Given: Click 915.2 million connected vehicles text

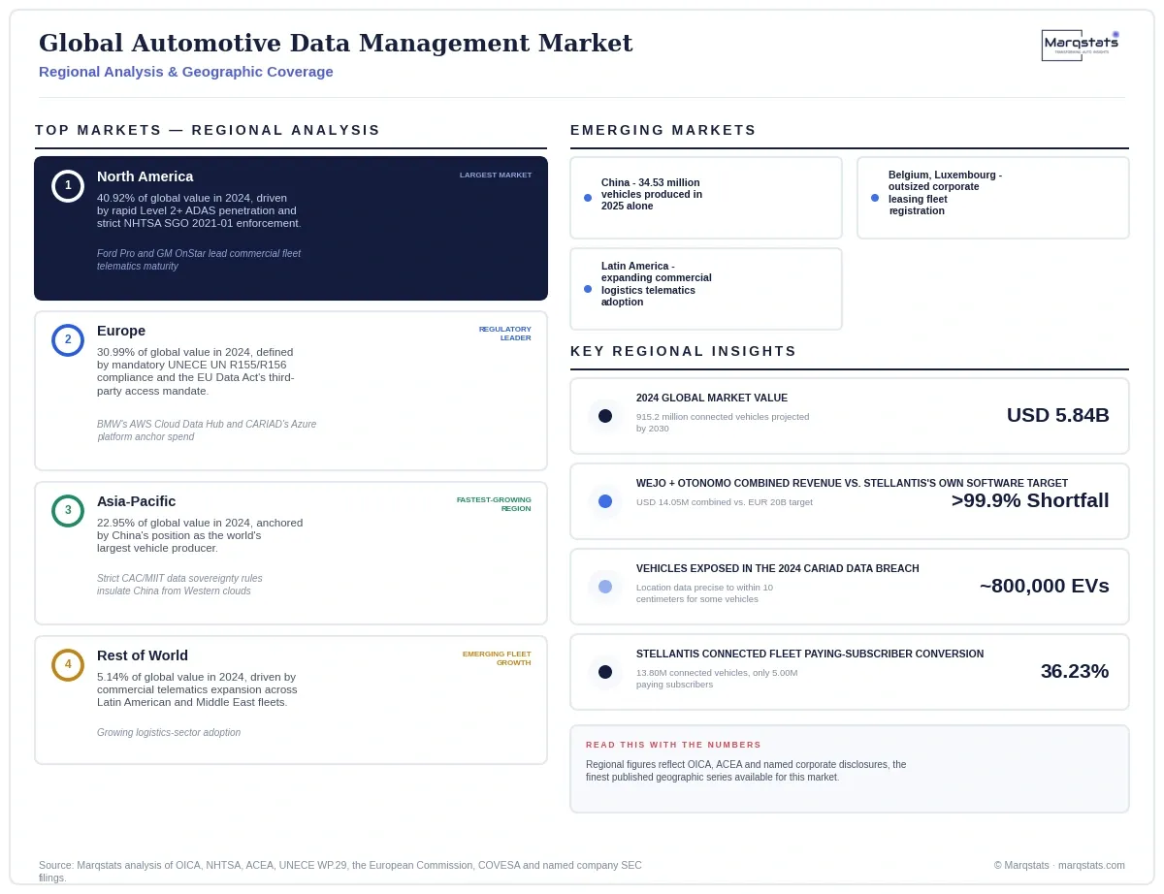Looking at the screenshot, I should 723,423.
